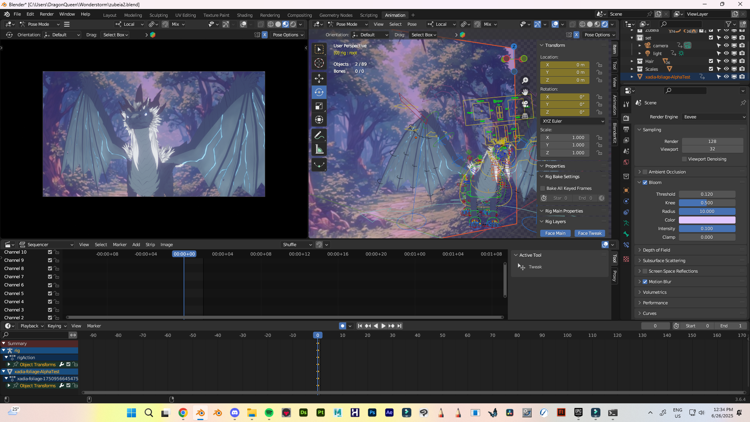The image size is (750, 422).
Task: Enable Ambient Occlusion checkbox
Action: [x=645, y=172]
